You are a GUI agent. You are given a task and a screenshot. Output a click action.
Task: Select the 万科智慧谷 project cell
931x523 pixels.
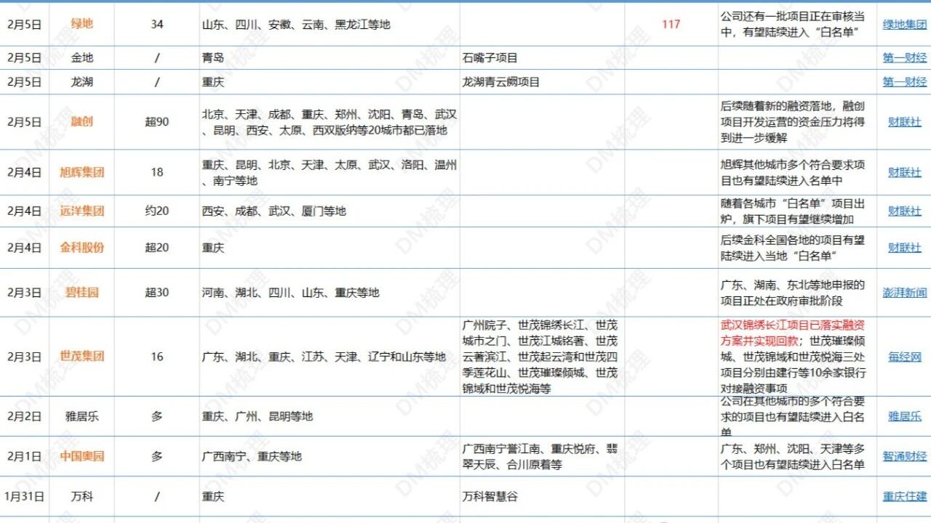542,497
